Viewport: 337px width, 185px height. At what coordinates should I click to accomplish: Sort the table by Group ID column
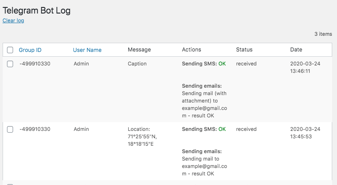click(x=30, y=50)
